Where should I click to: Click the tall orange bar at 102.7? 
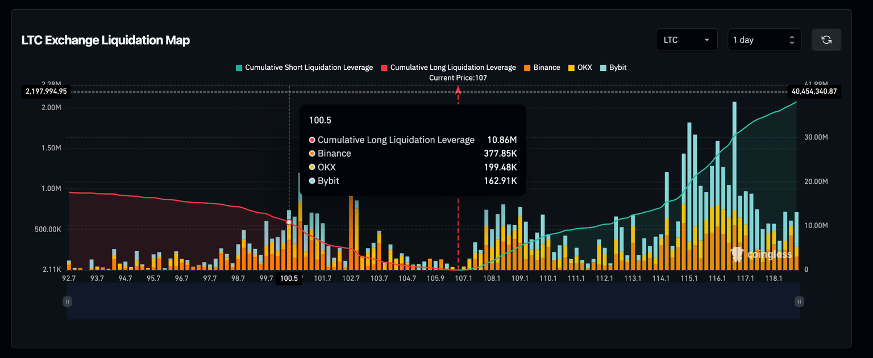[351, 233]
